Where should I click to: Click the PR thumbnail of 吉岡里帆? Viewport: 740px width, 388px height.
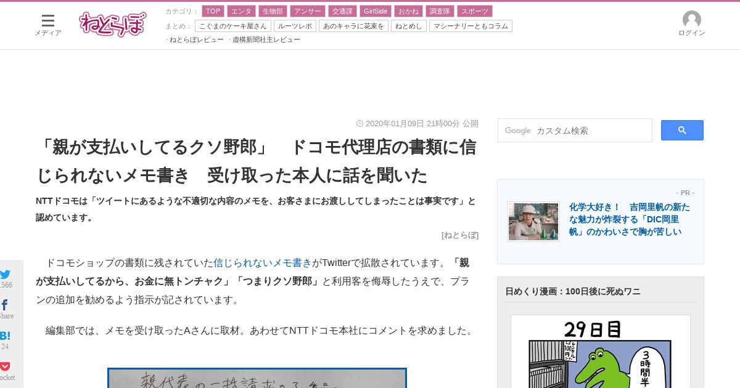[533, 222]
